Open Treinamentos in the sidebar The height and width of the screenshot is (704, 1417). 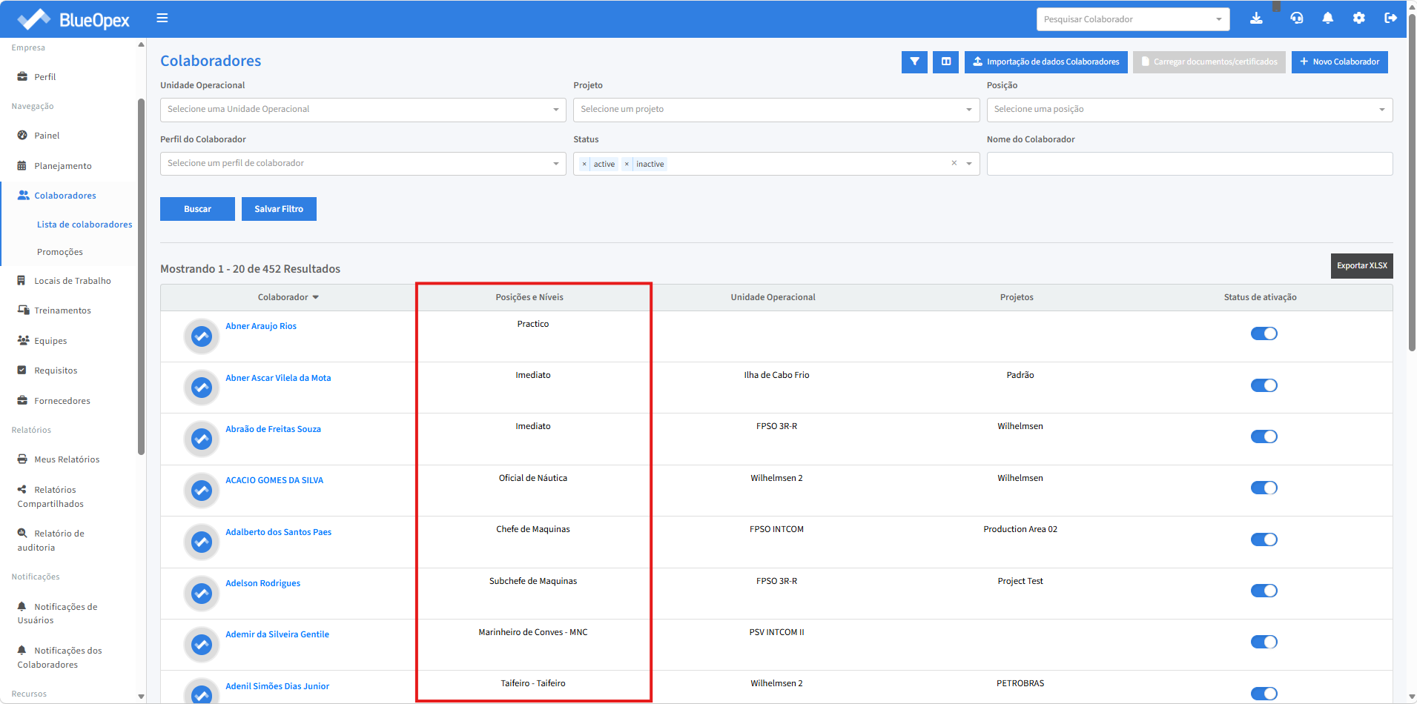(62, 311)
